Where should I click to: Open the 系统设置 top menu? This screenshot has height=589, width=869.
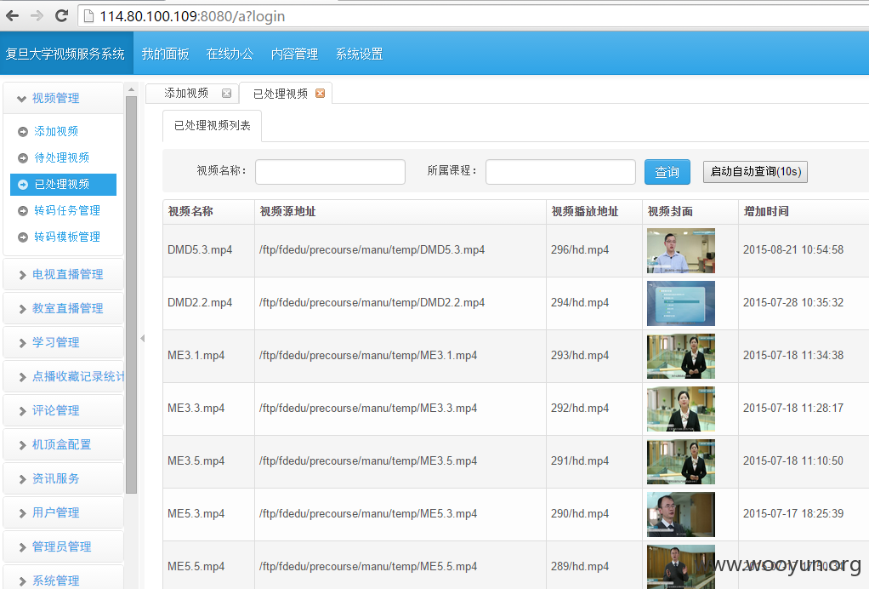pyautogui.click(x=359, y=54)
